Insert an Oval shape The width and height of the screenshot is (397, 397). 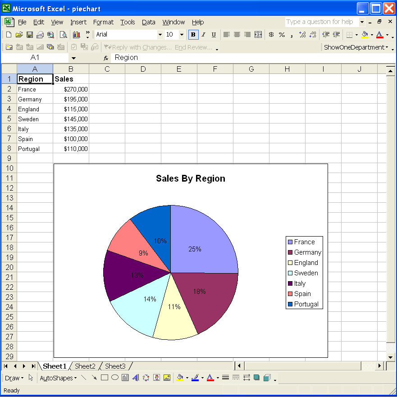[x=114, y=378]
